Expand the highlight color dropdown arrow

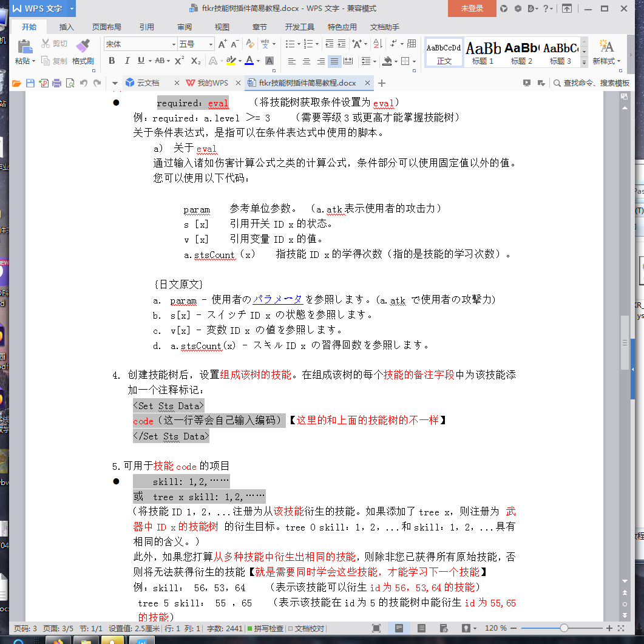(x=240, y=61)
